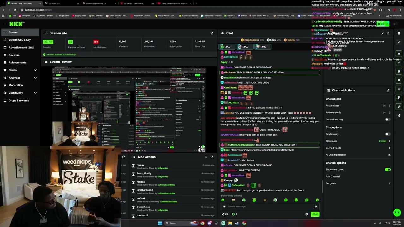Image resolution: width=404 pixels, height=227 pixels.
Task: Open Picker Wheel bookmark
Action: 165,16
